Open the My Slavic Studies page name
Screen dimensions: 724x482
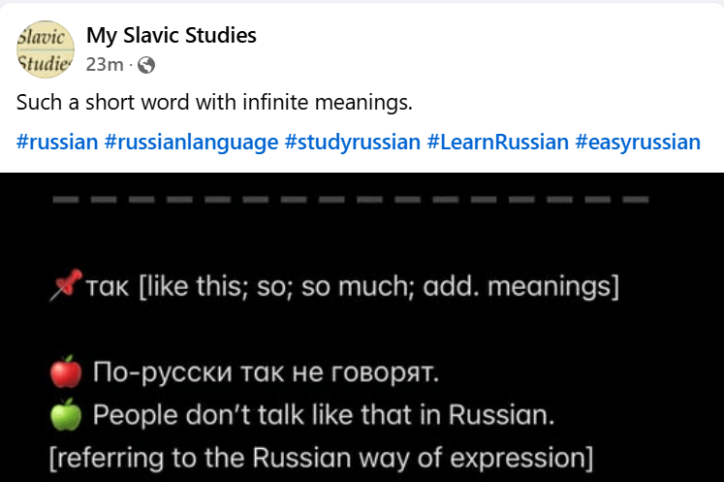(x=171, y=36)
